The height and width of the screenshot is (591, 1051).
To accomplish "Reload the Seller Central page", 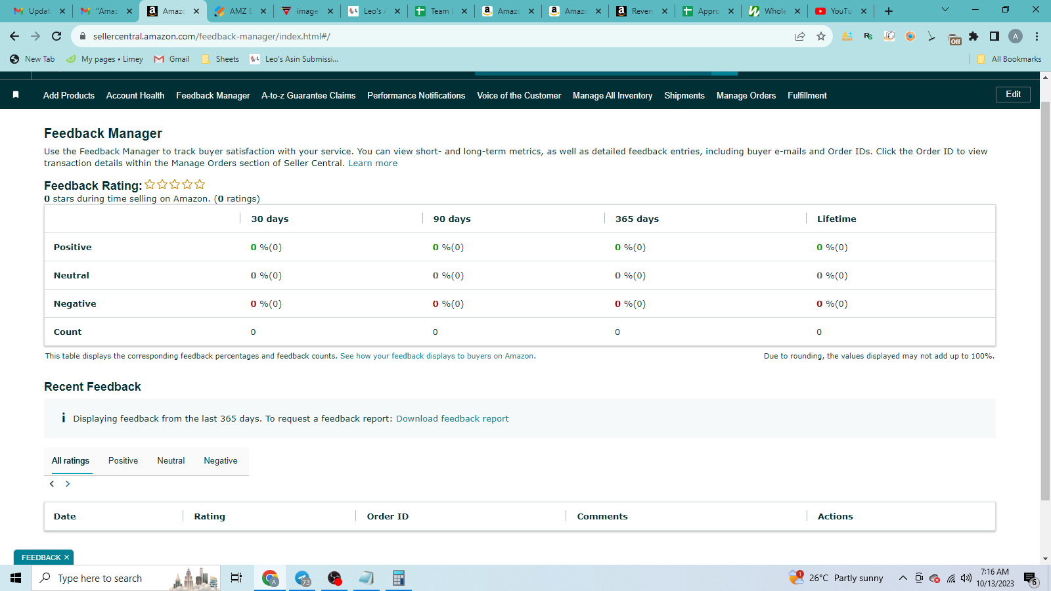I will (x=56, y=36).
